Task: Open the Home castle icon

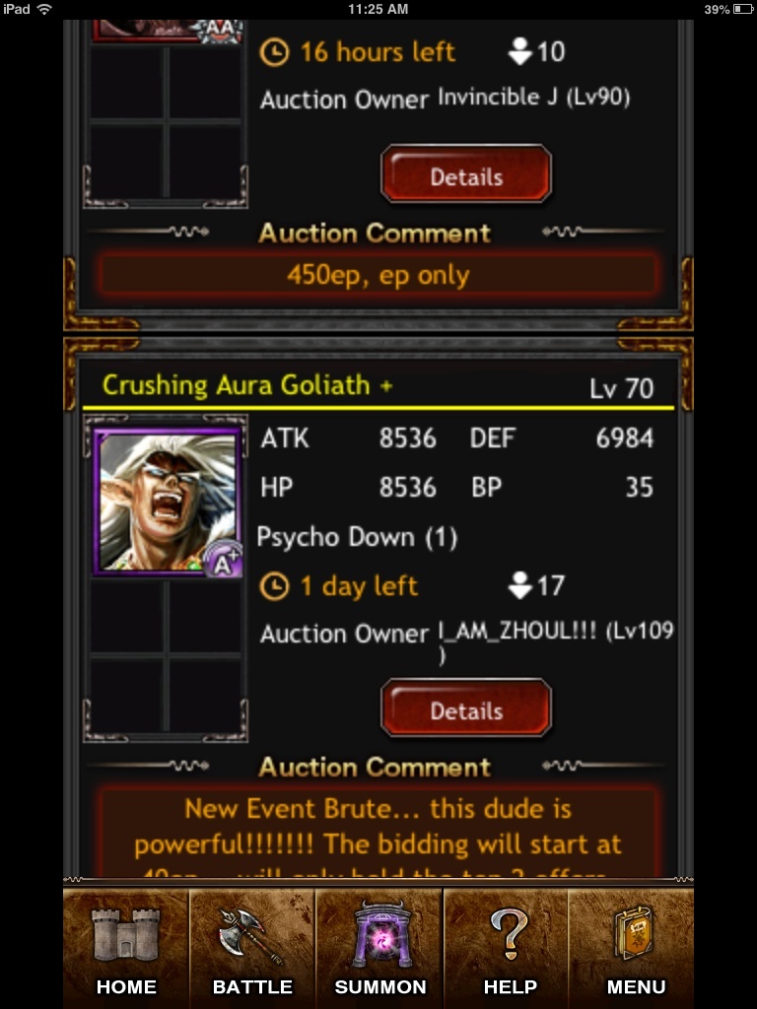Action: (x=126, y=947)
